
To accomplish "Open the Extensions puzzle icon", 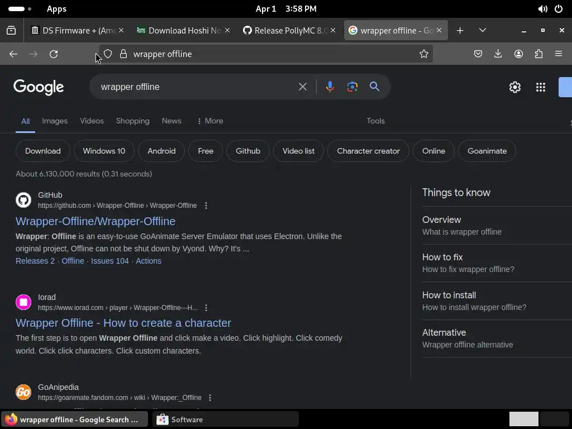I will coord(538,54).
